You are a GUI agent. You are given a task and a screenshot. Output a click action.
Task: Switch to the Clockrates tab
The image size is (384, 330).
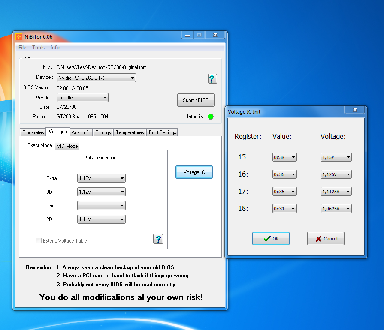click(33, 132)
